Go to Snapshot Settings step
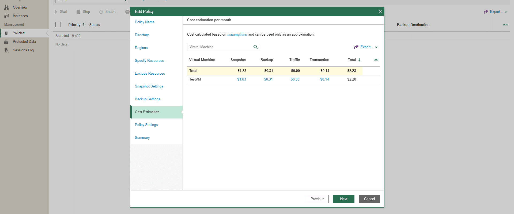The width and height of the screenshot is (514, 214). [x=149, y=86]
